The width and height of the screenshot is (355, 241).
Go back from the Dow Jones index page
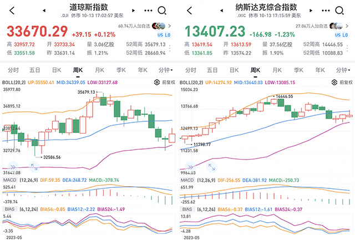[12, 11]
